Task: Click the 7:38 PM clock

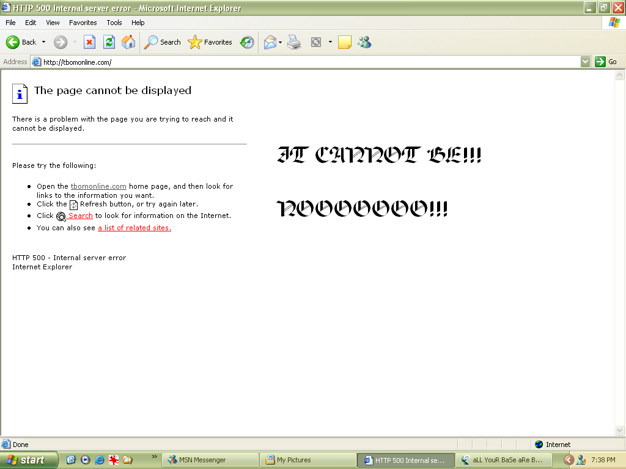Action: (x=603, y=460)
